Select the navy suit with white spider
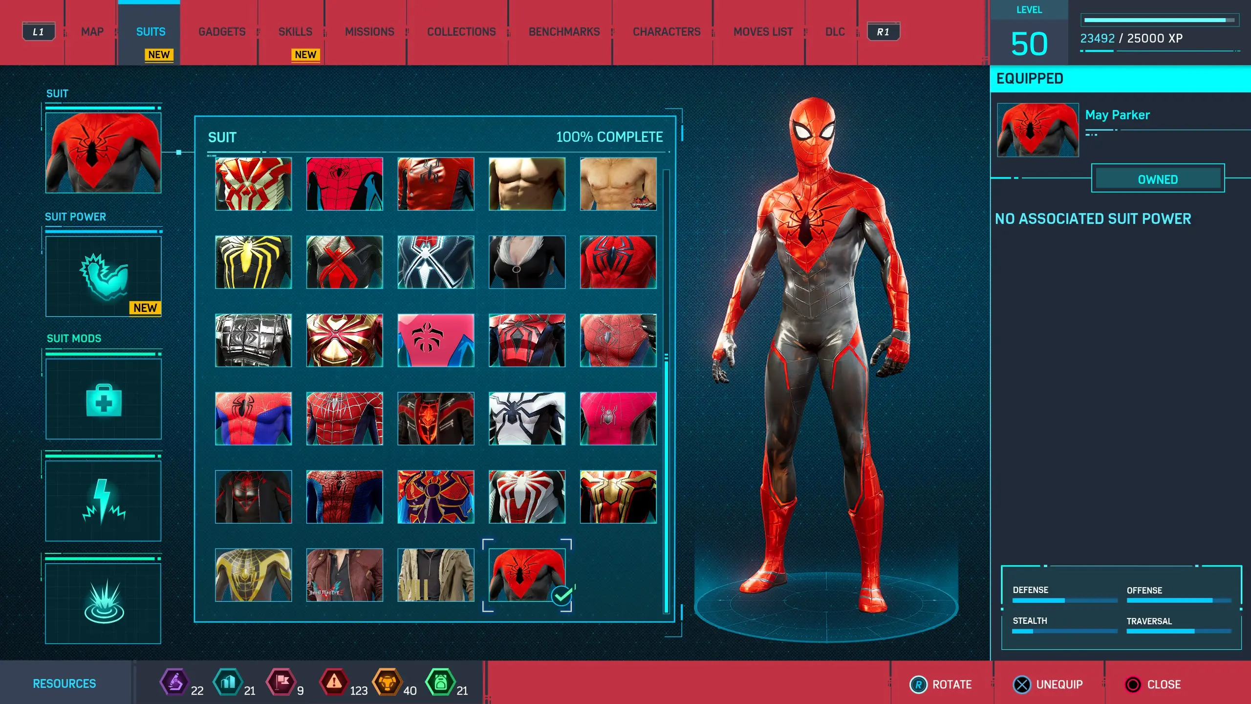This screenshot has width=1251, height=704. (x=436, y=262)
